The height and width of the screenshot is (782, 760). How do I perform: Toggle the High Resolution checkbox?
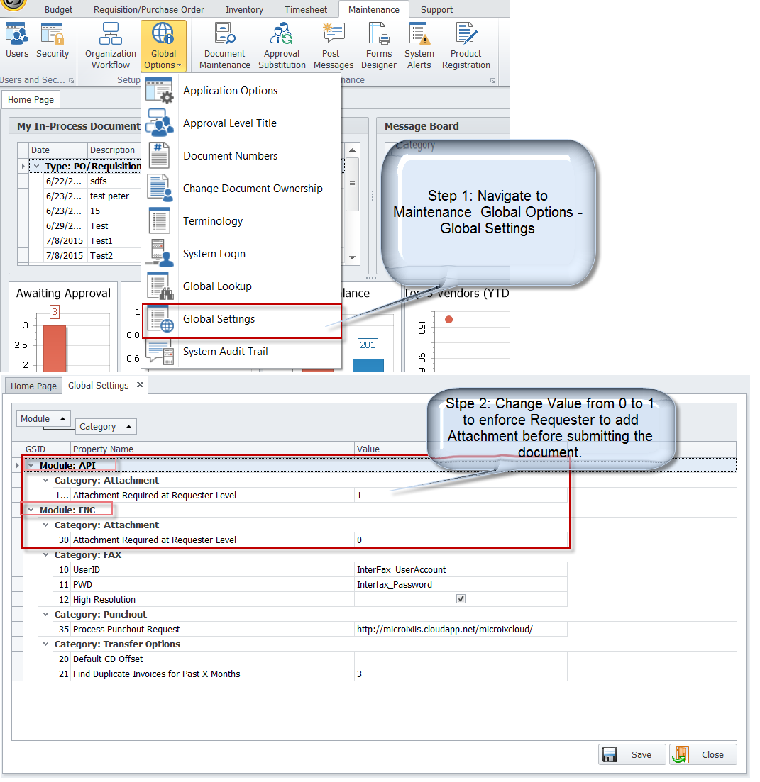[x=461, y=599]
